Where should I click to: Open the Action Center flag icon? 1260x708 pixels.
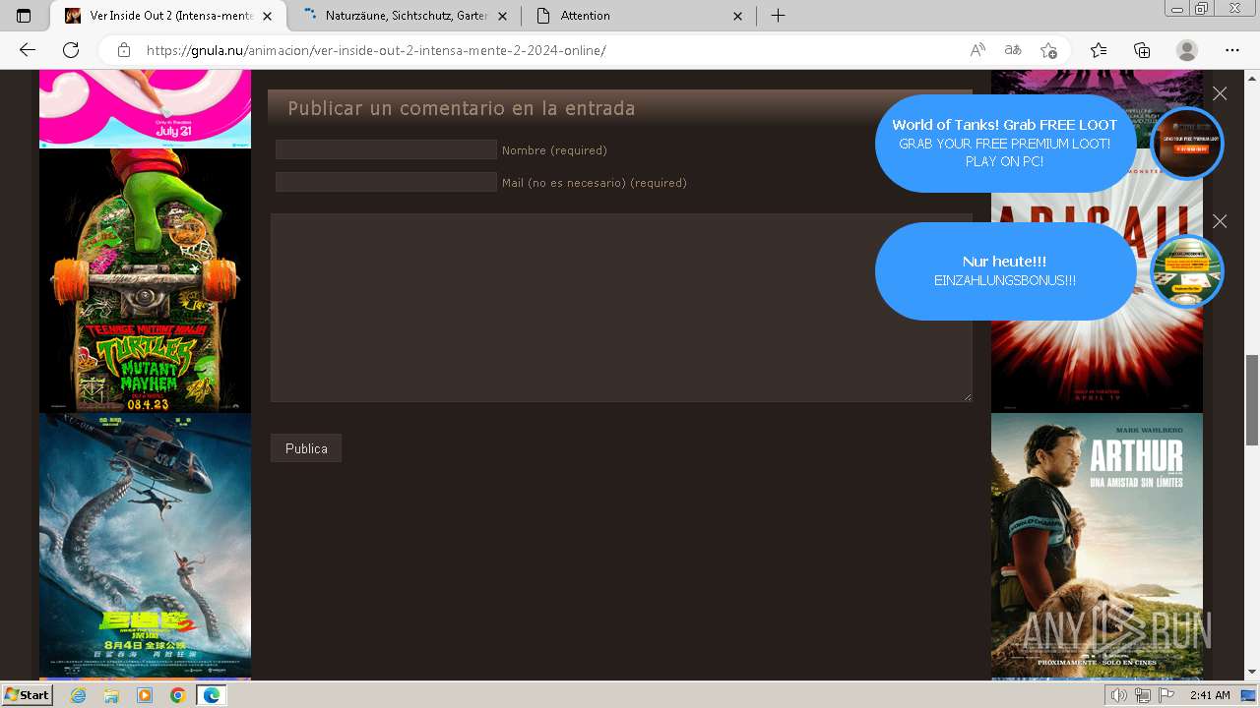[1166, 695]
